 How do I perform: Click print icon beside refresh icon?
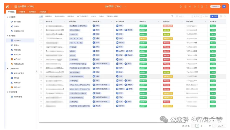(x=221, y=16)
